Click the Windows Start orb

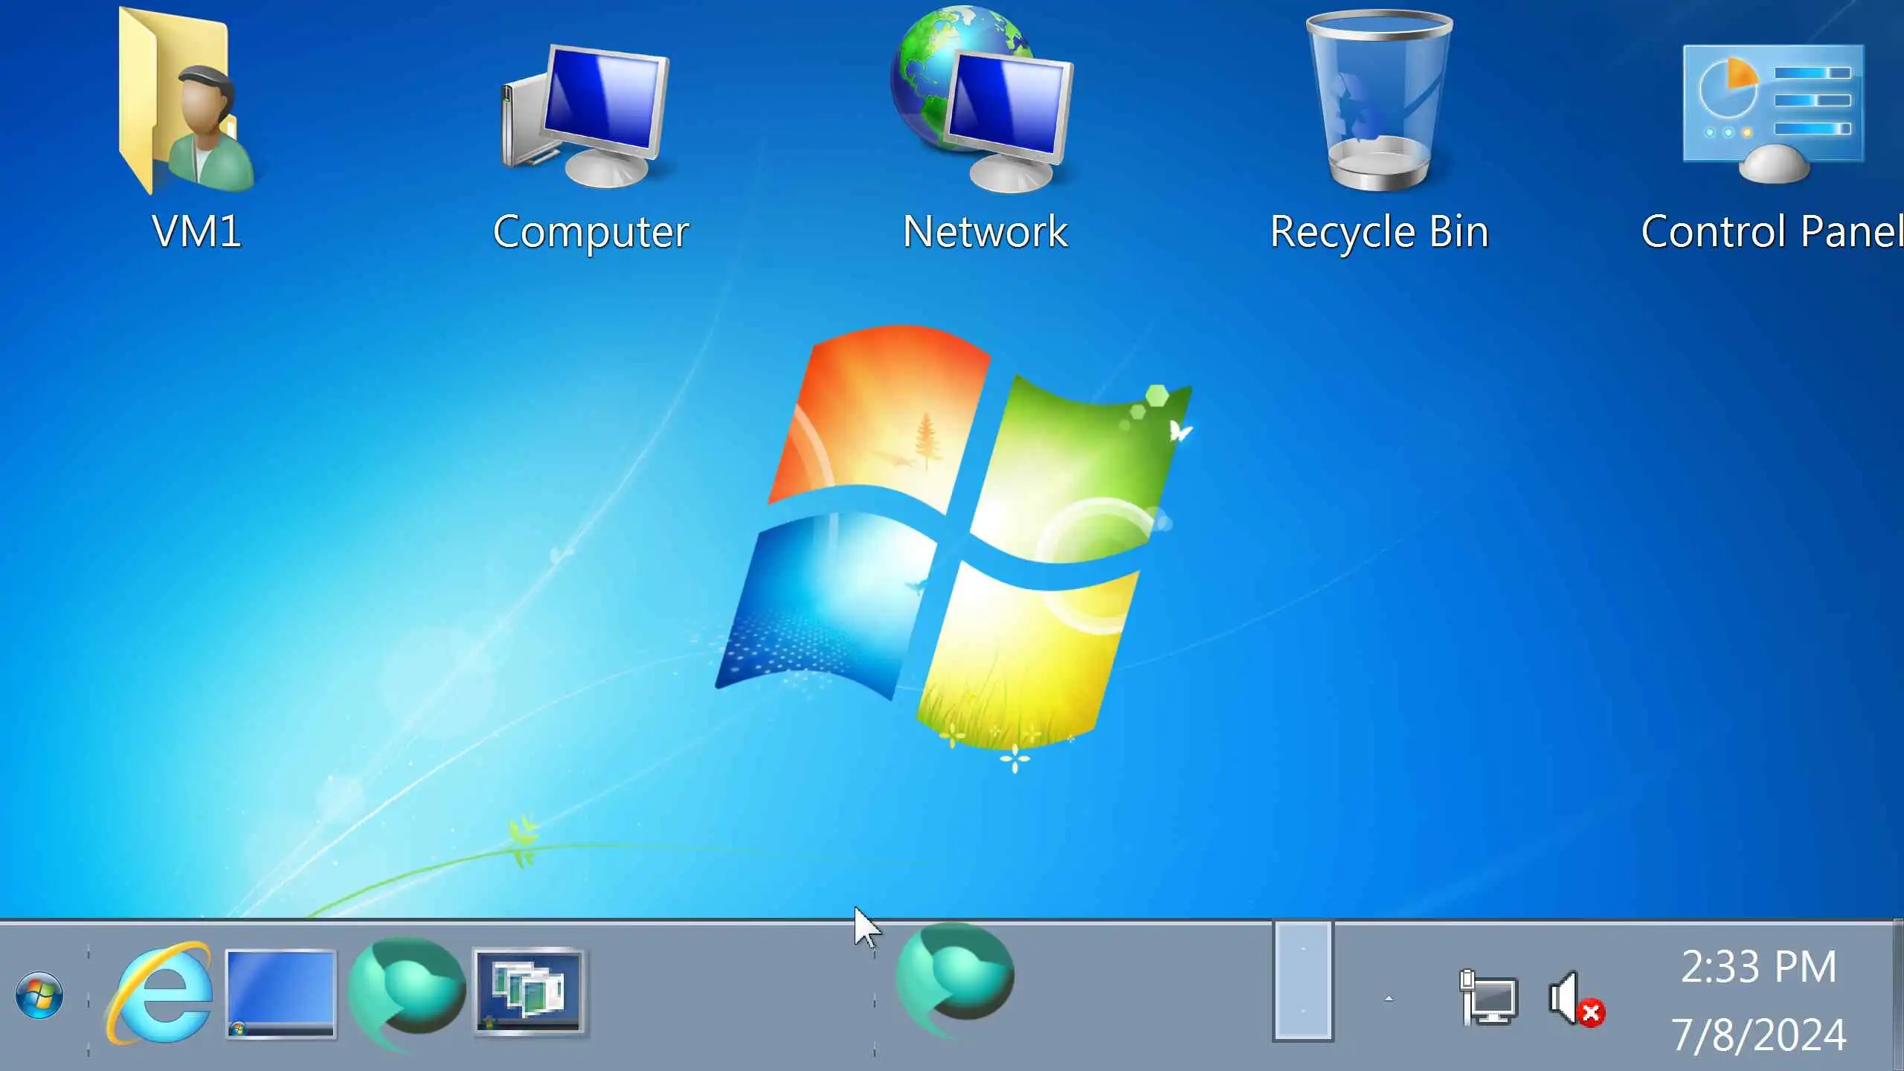(39, 995)
